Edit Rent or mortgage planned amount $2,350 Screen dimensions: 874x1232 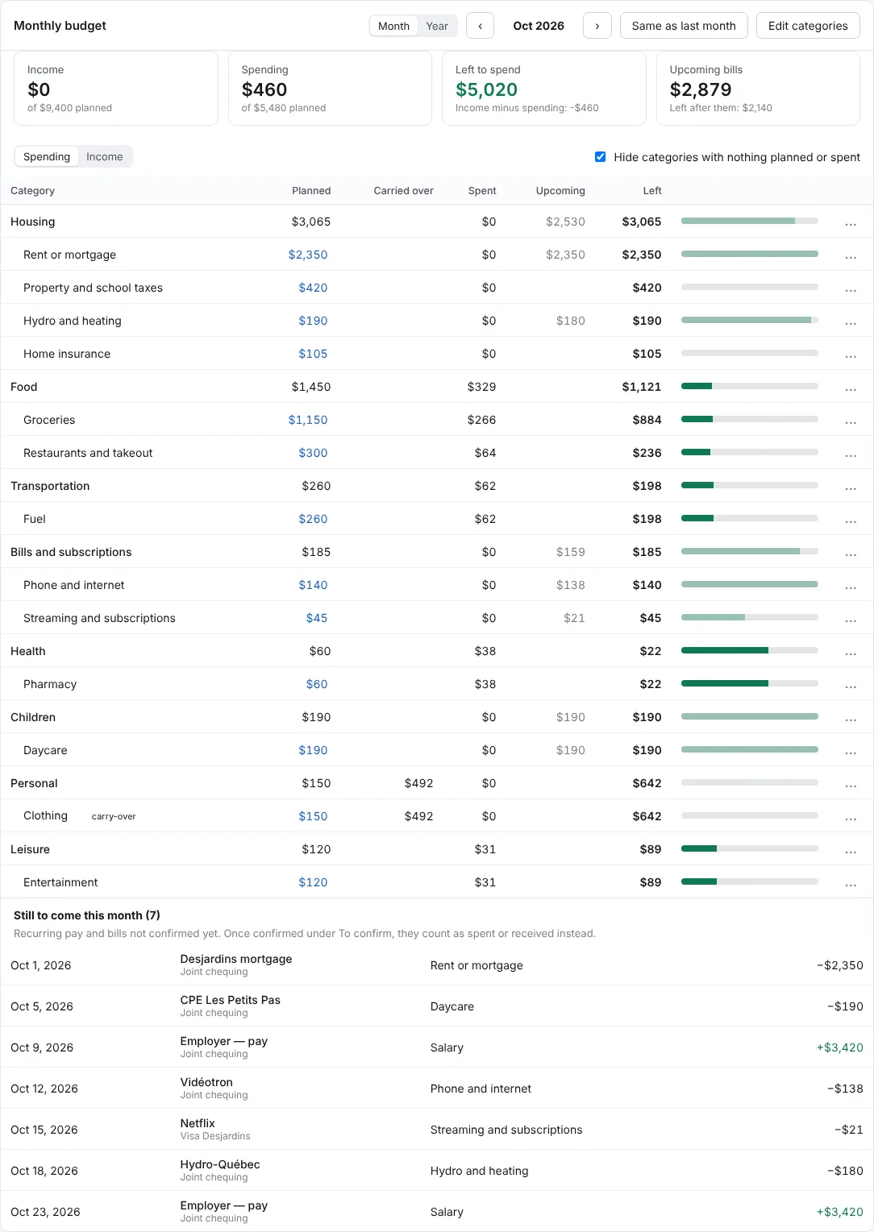coord(308,255)
